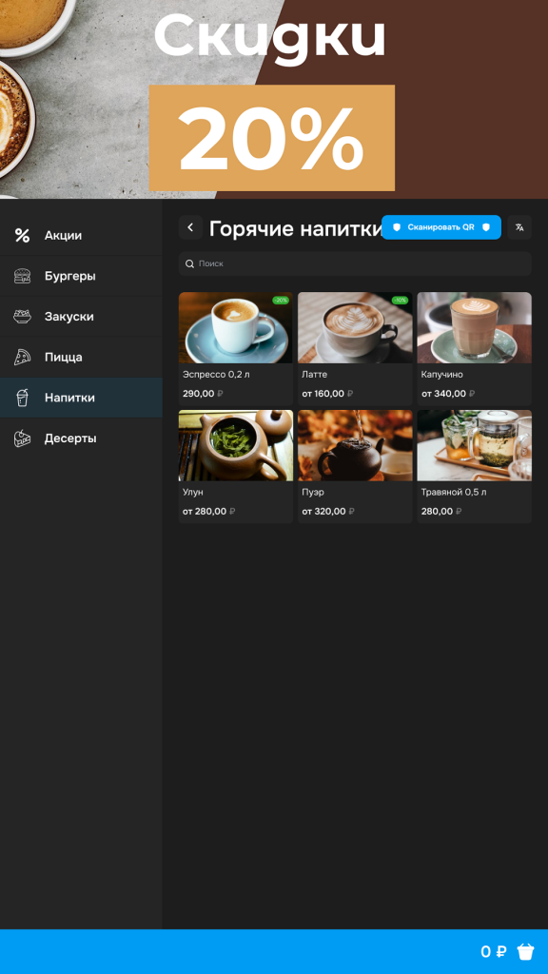The image size is (548, 974).
Task: Open the Пуэр teapot photo
Action: pyautogui.click(x=355, y=445)
